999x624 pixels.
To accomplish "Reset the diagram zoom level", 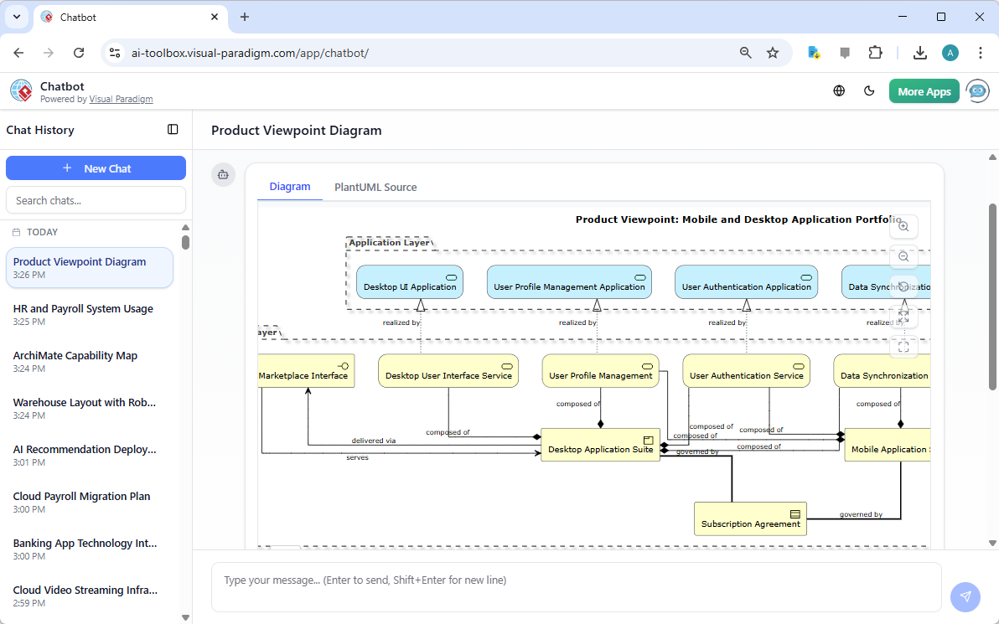I will tap(903, 286).
